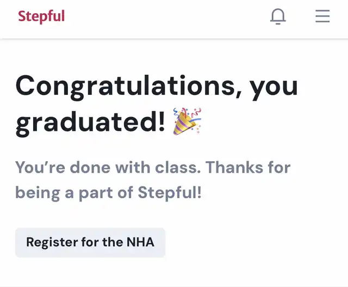
Task: Open the notifications bell
Action: pos(278,16)
